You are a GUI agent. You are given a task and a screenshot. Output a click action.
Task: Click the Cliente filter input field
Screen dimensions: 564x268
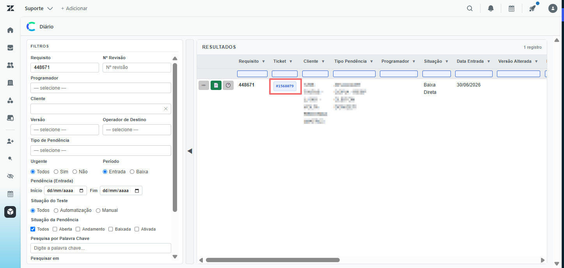coord(101,109)
